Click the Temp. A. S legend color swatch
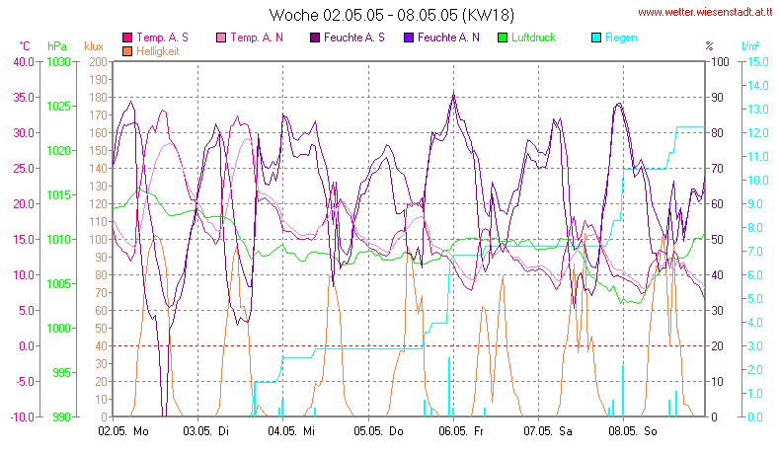The width and height of the screenshot is (780, 454). coord(127,38)
